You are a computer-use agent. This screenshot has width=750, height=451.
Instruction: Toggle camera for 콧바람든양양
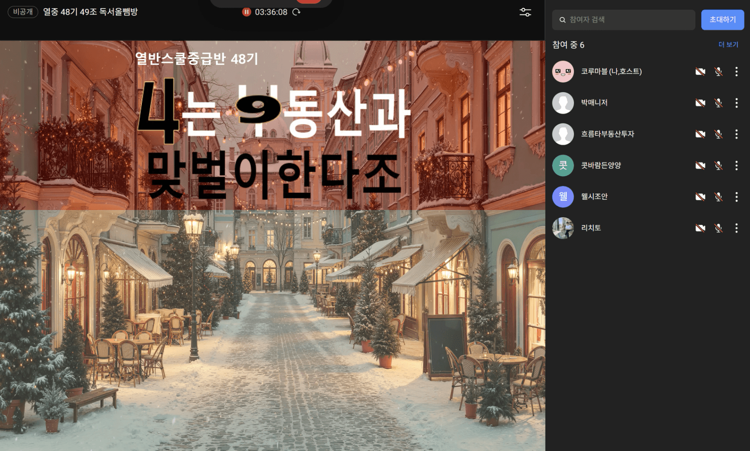700,165
